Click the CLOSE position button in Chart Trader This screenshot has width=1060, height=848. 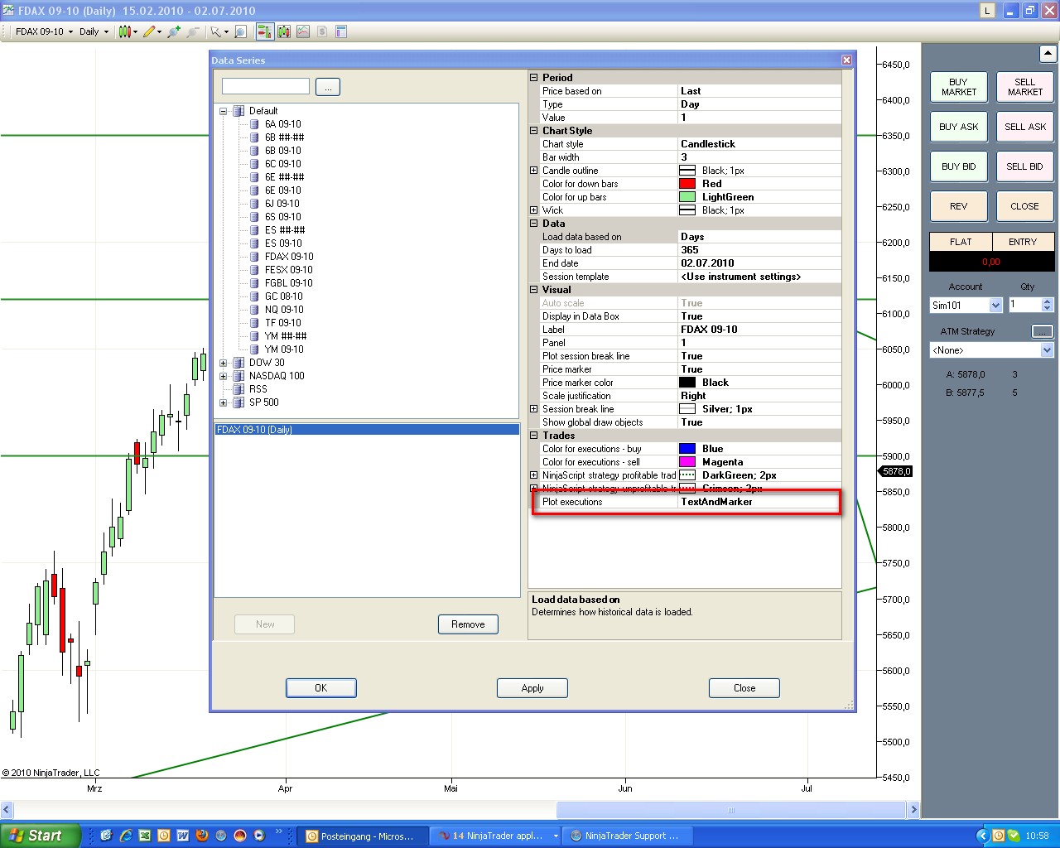1025,206
